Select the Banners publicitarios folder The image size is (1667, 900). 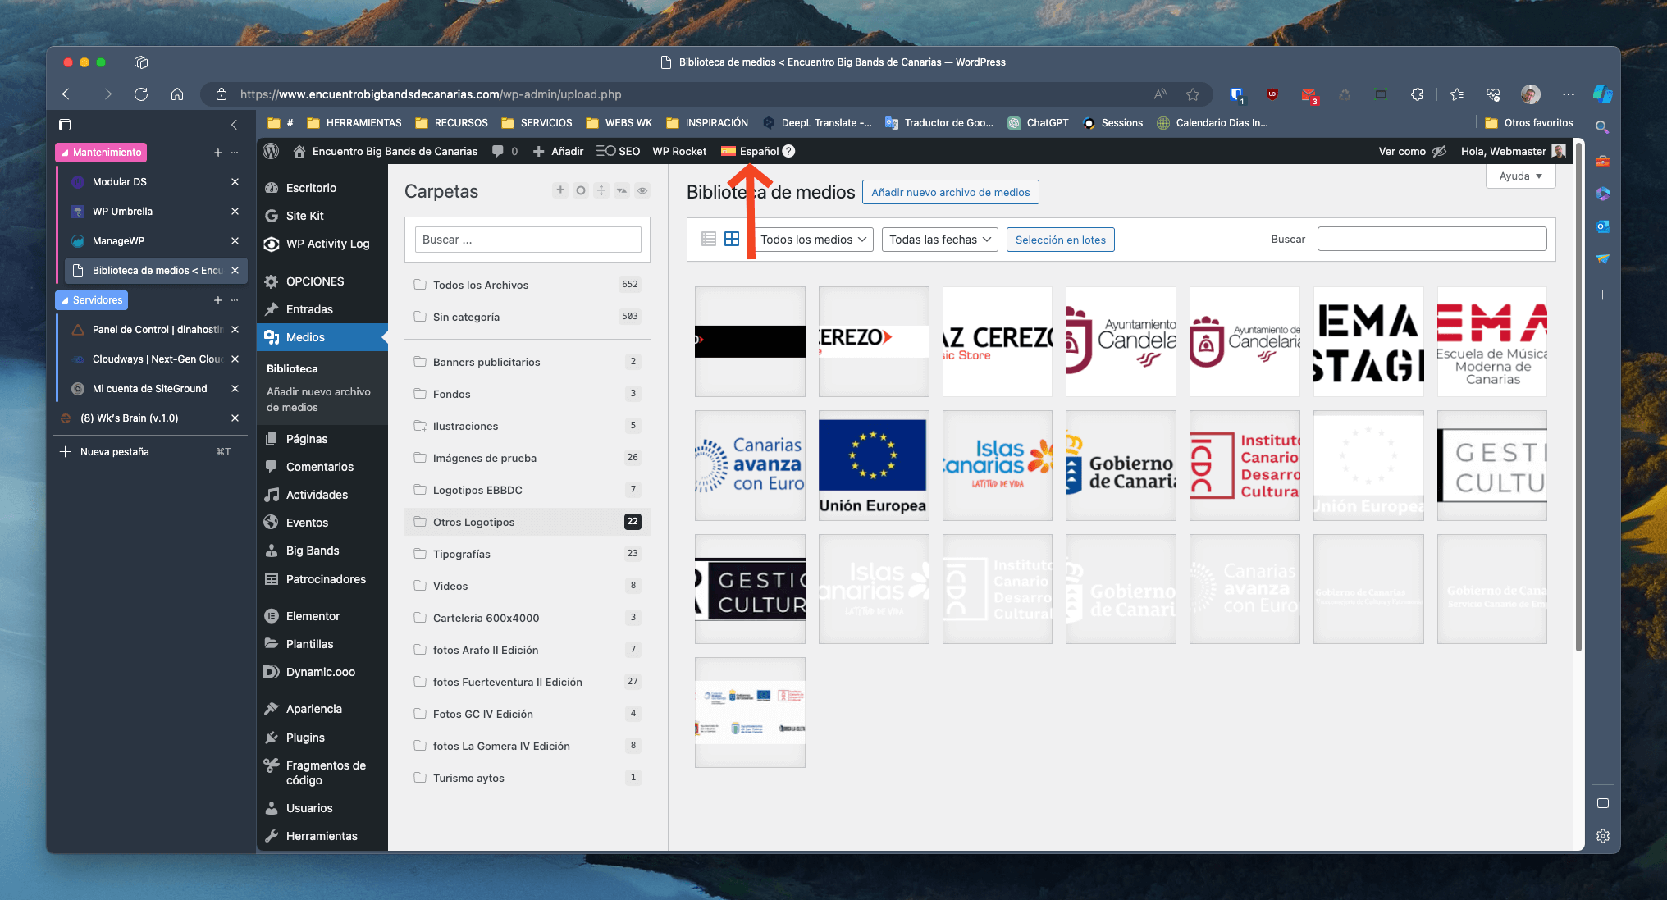pyautogui.click(x=528, y=362)
